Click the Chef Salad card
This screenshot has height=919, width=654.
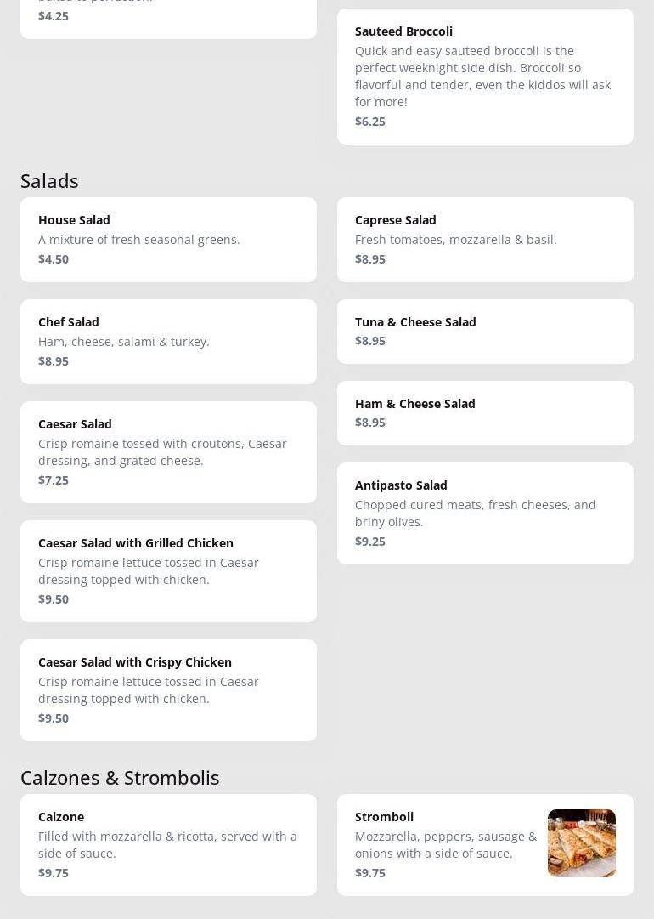click(168, 341)
